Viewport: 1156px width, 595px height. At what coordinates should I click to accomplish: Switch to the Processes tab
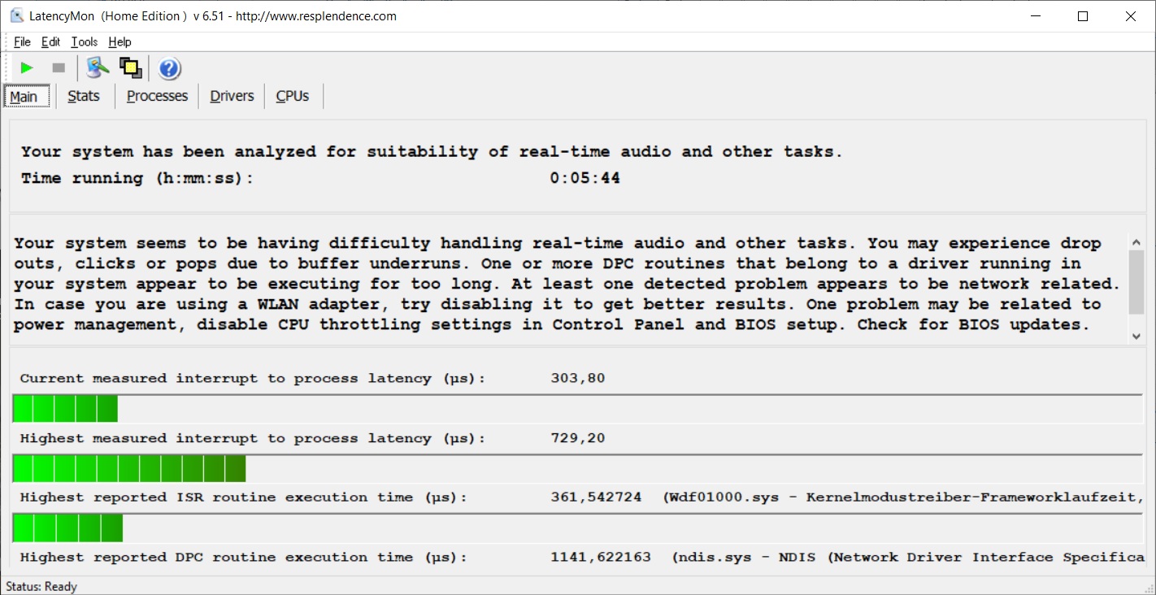157,96
